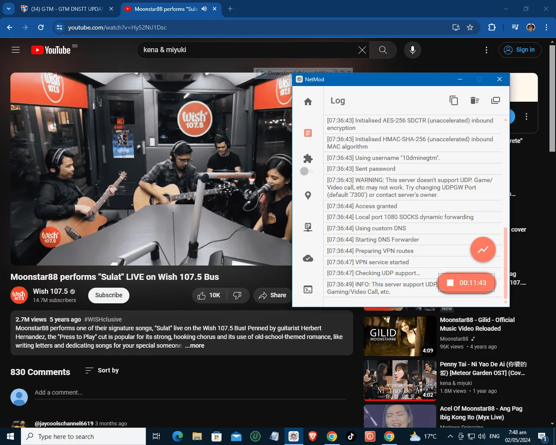Bookmark this page with the star icon
This screenshot has width=556, height=445.
tap(470, 27)
